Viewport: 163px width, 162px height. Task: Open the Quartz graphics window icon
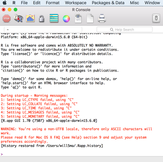click(30, 18)
